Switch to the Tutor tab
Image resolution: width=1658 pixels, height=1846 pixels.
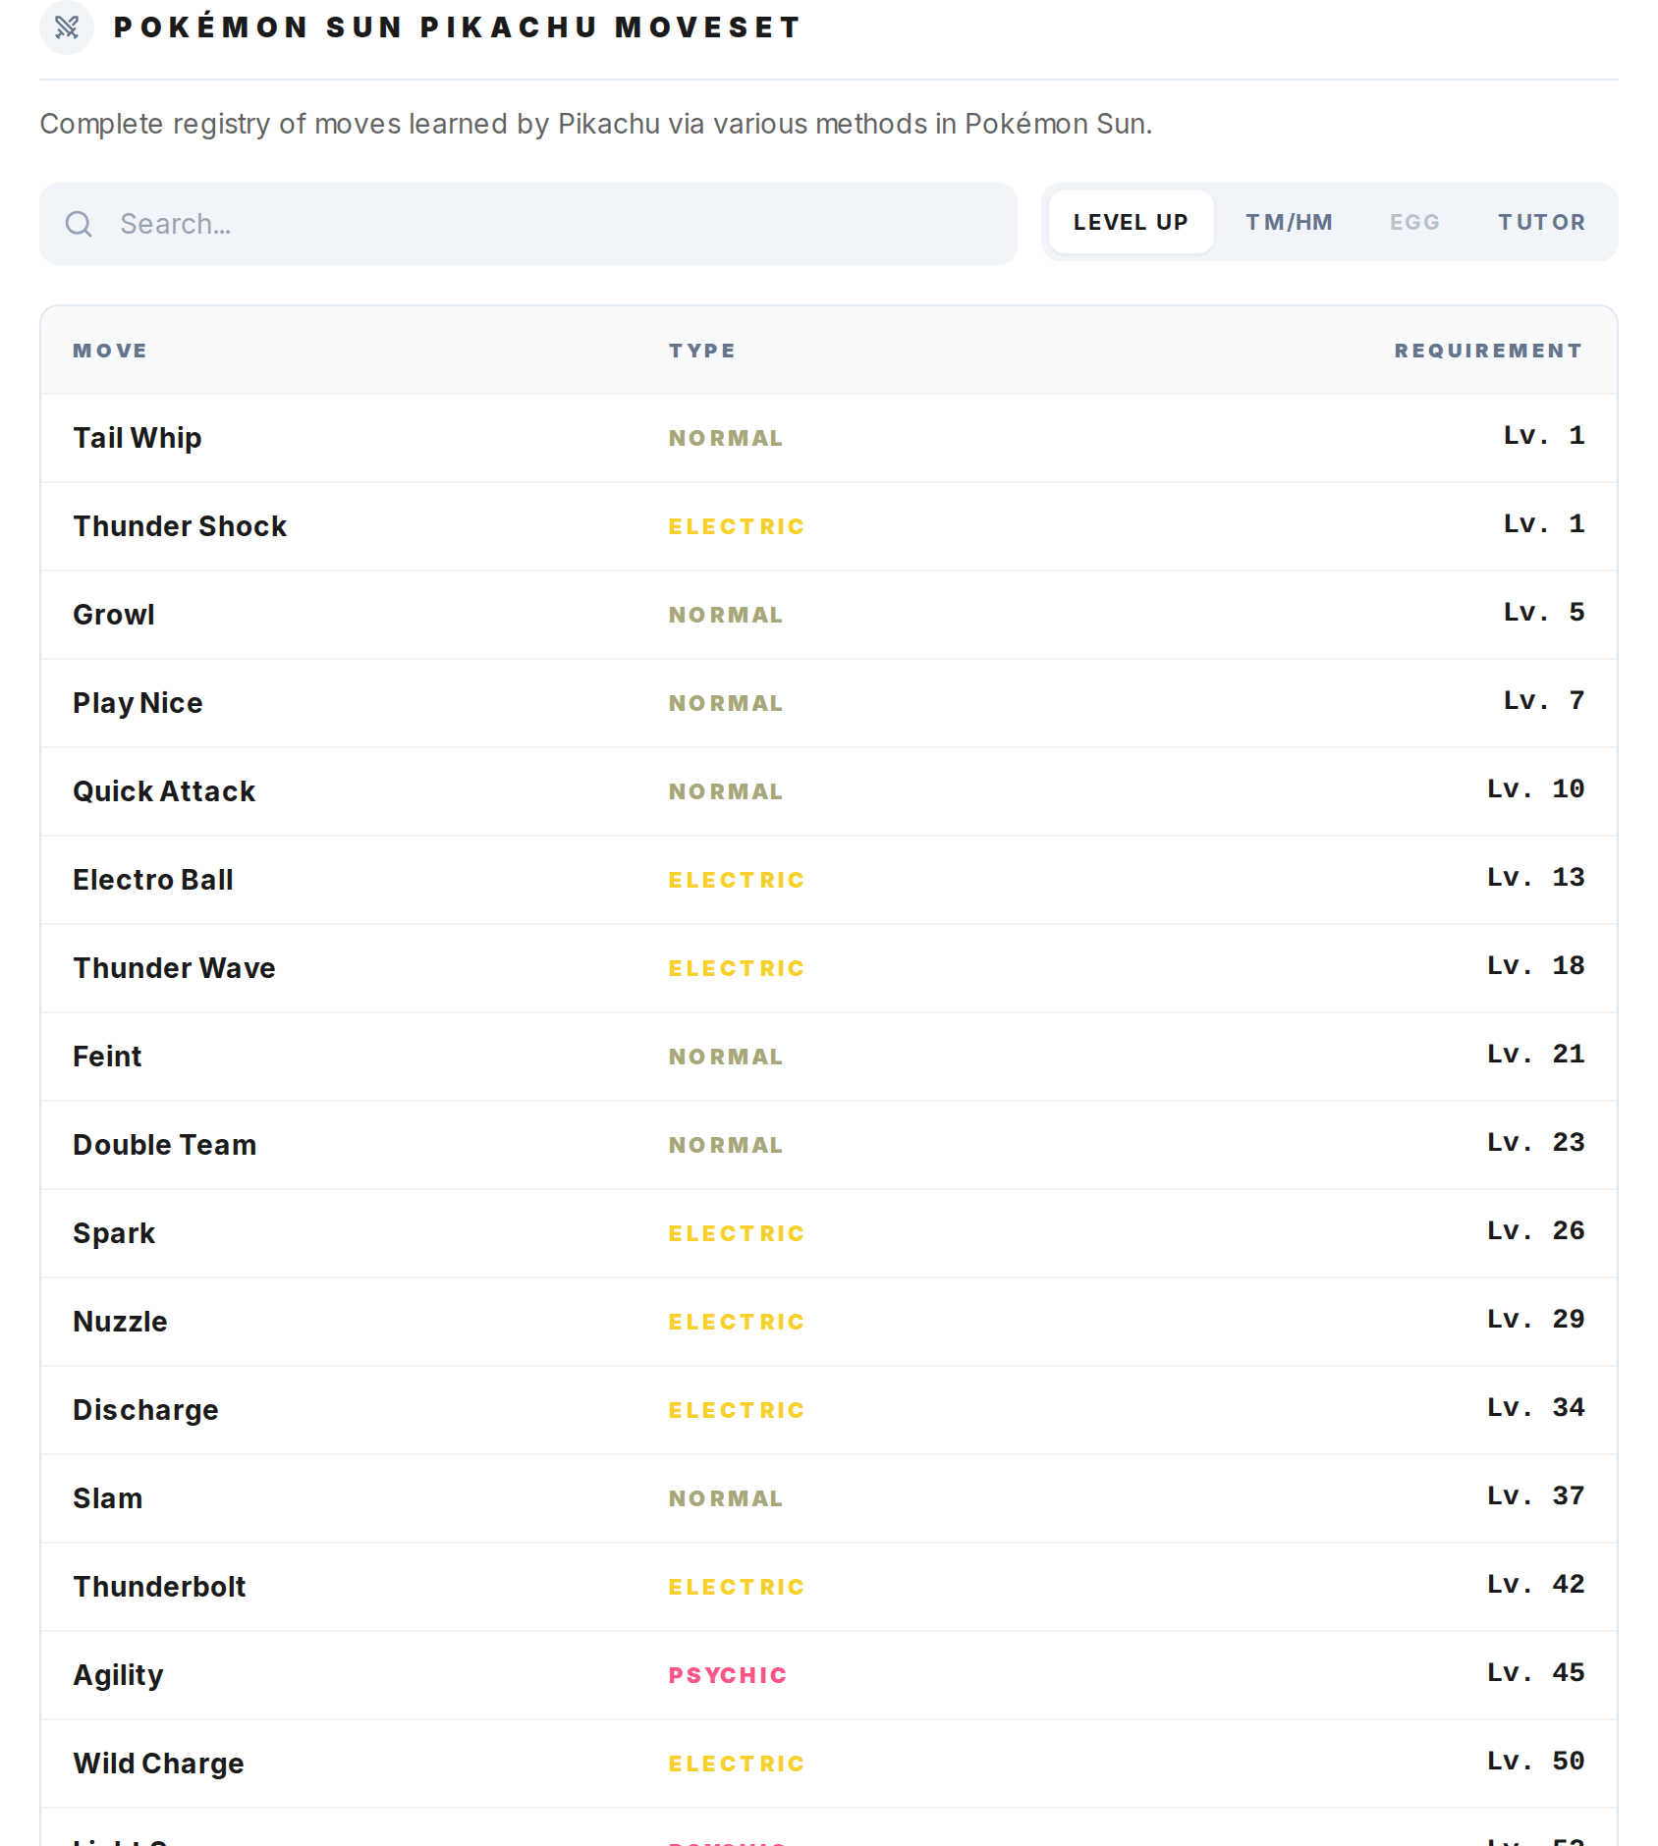1541,222
